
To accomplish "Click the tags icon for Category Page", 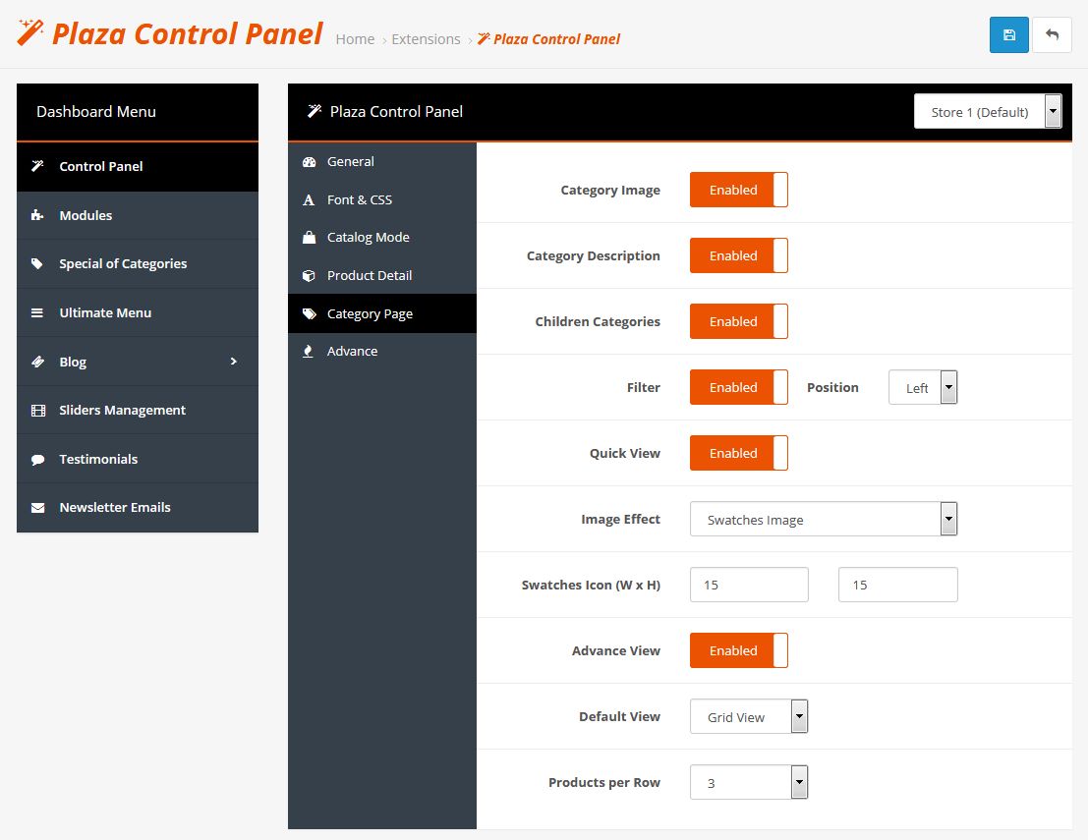I will (x=309, y=313).
